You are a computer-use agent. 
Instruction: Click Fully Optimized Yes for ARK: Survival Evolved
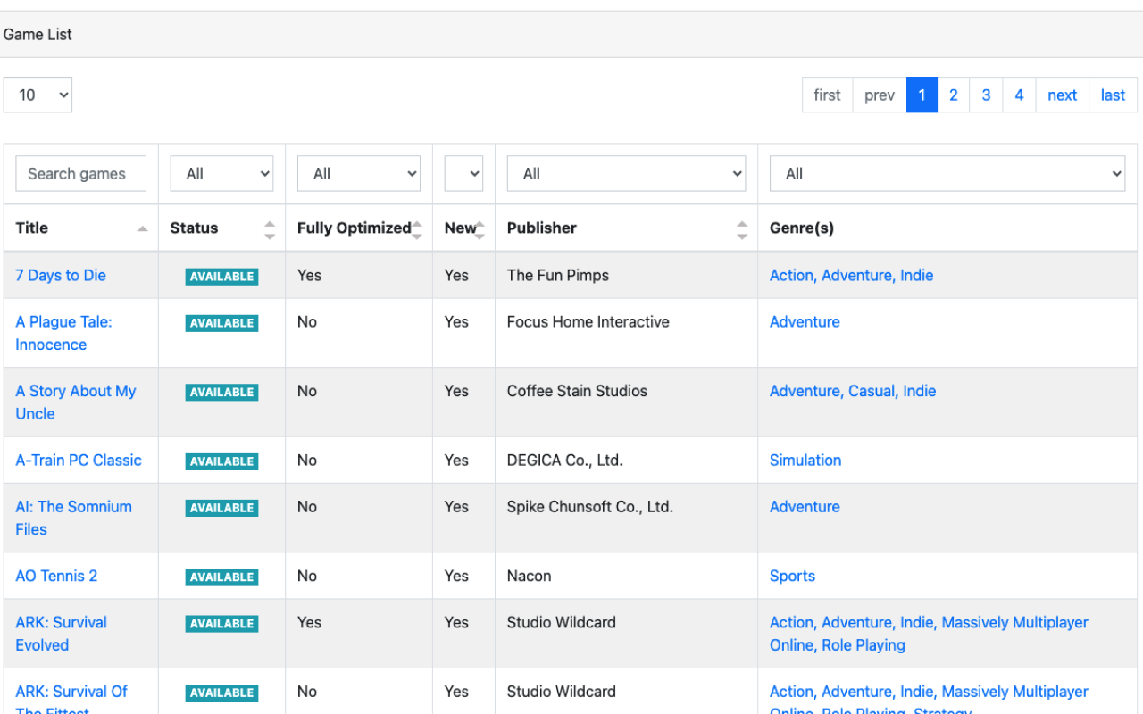pos(309,622)
